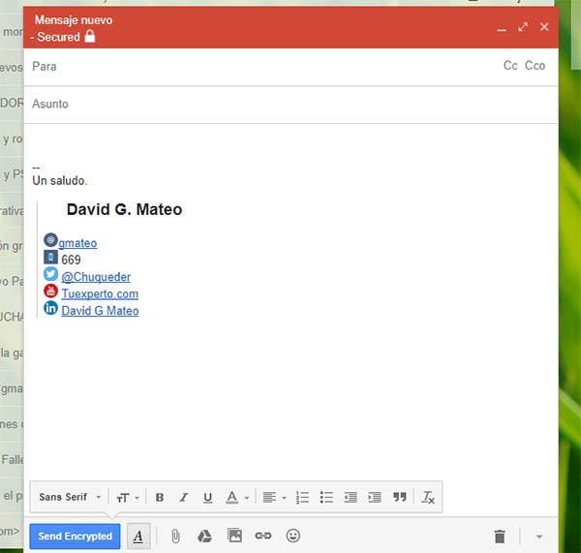
Task: Click the Secured lock icon in header
Action: (x=90, y=37)
